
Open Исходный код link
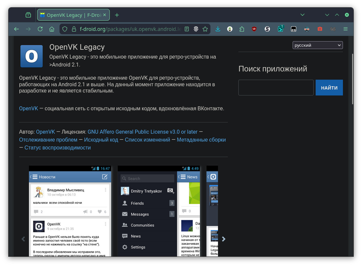(101, 140)
